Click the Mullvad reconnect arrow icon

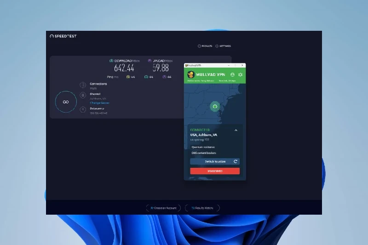pos(236,161)
